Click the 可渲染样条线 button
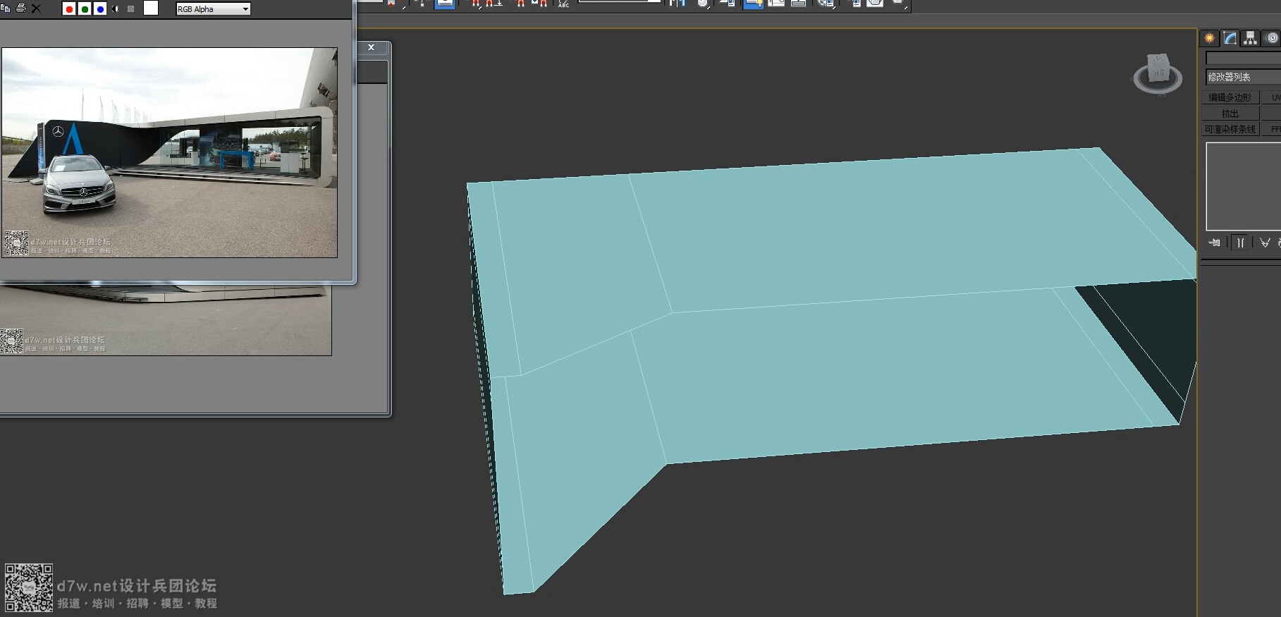1281x617 pixels. (x=1230, y=129)
